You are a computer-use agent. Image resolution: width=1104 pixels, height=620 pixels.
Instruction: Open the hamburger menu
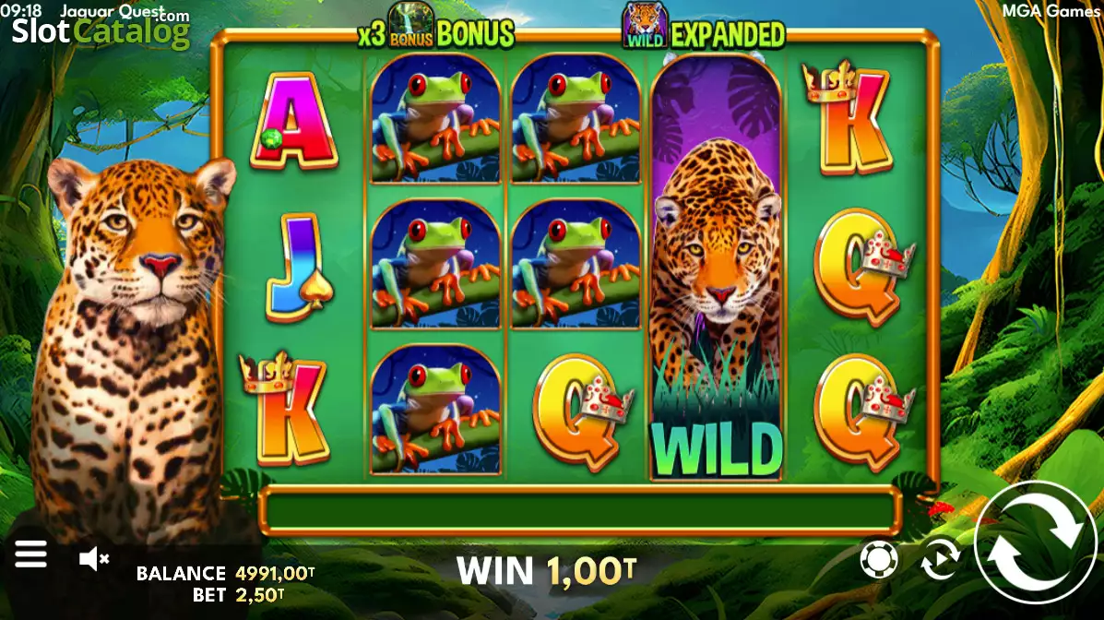pyautogui.click(x=31, y=554)
